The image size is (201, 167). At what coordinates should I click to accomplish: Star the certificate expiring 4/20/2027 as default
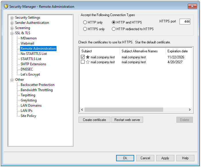[x=88, y=62]
